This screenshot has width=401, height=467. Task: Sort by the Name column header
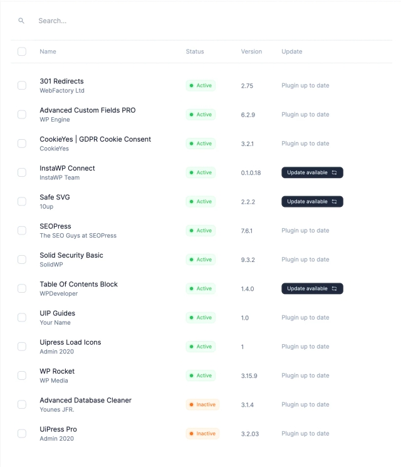(x=48, y=51)
